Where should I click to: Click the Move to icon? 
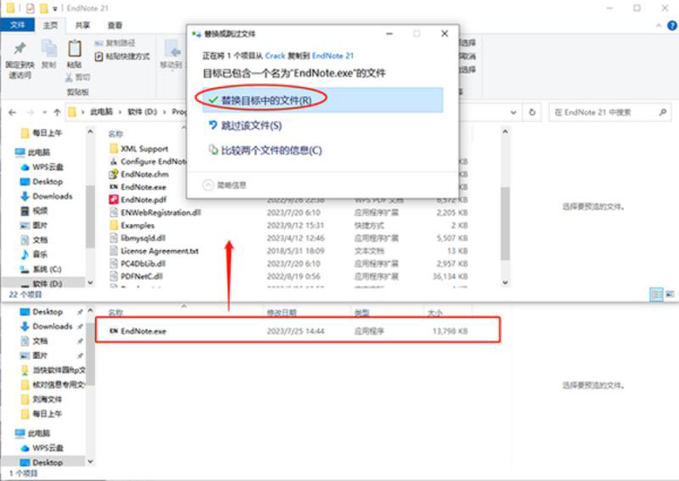click(174, 51)
